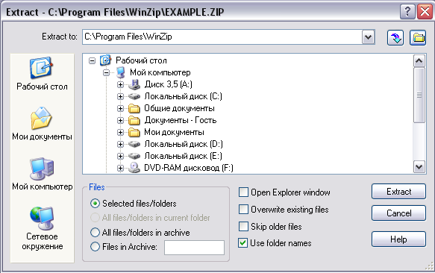This screenshot has height=273, width=435.
Task: Select Диск 3,5 (A:) label in tree
Action: click(169, 84)
